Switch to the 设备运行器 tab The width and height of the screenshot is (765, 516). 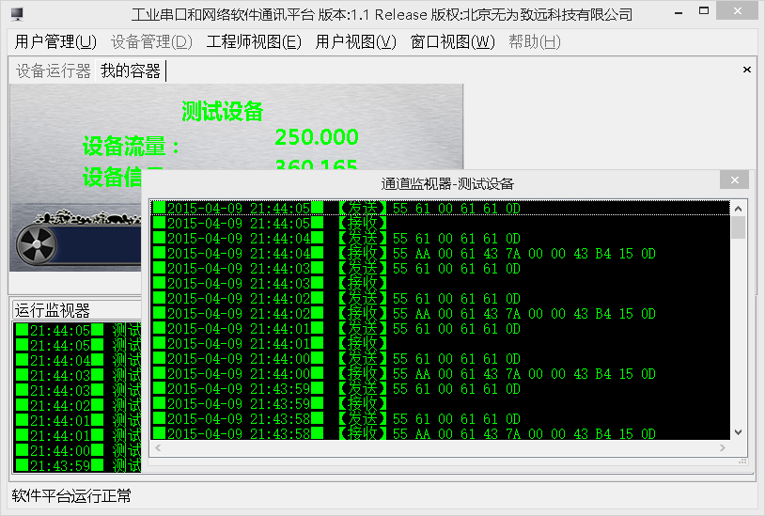(54, 71)
